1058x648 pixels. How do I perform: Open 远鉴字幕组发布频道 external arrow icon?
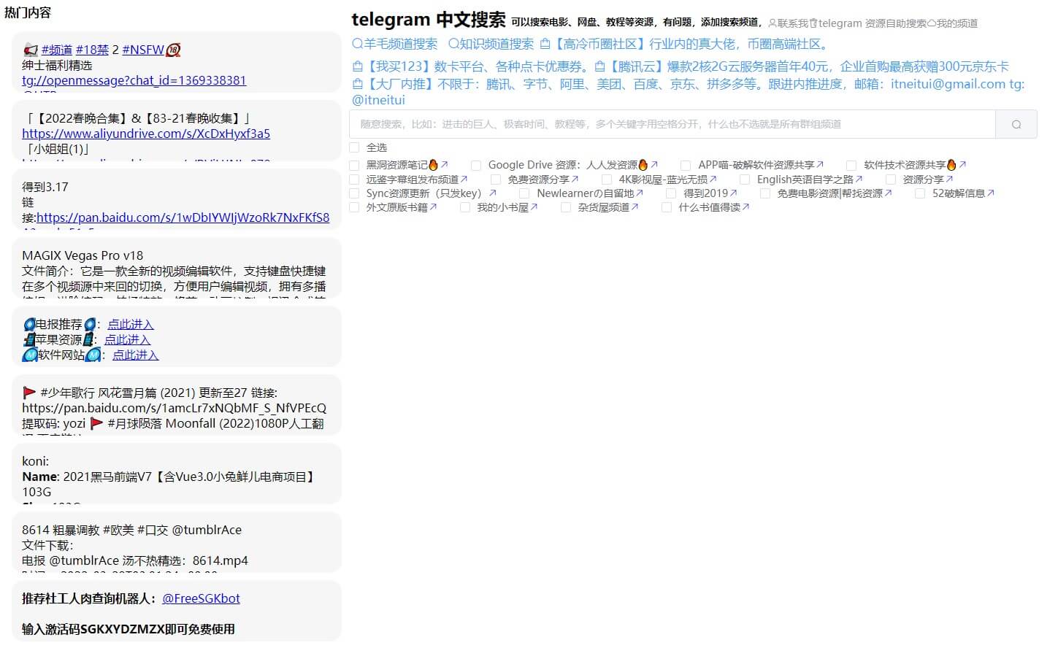point(464,179)
